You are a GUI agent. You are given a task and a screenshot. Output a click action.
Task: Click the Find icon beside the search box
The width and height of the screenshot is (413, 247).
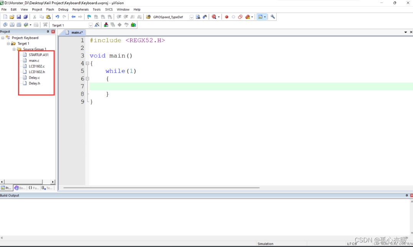198,17
